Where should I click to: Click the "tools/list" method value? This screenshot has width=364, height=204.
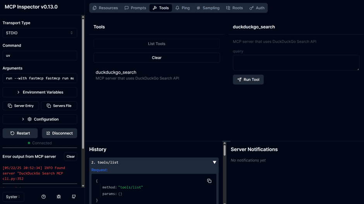click(x=130, y=187)
